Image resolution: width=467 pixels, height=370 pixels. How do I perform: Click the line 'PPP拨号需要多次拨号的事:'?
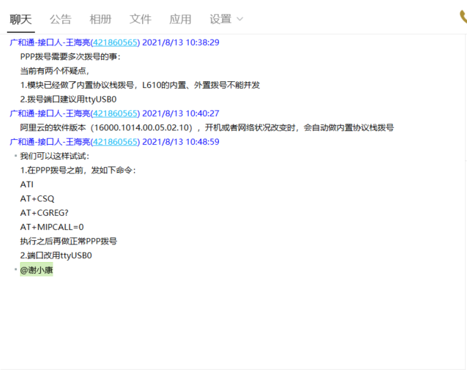click(x=70, y=57)
